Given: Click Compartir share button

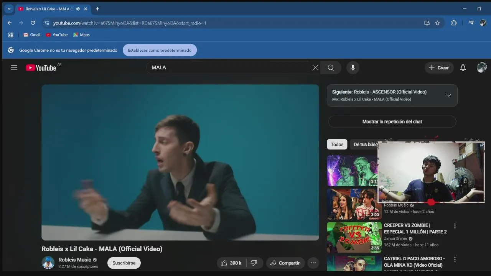Looking at the screenshot, I should click(285, 263).
